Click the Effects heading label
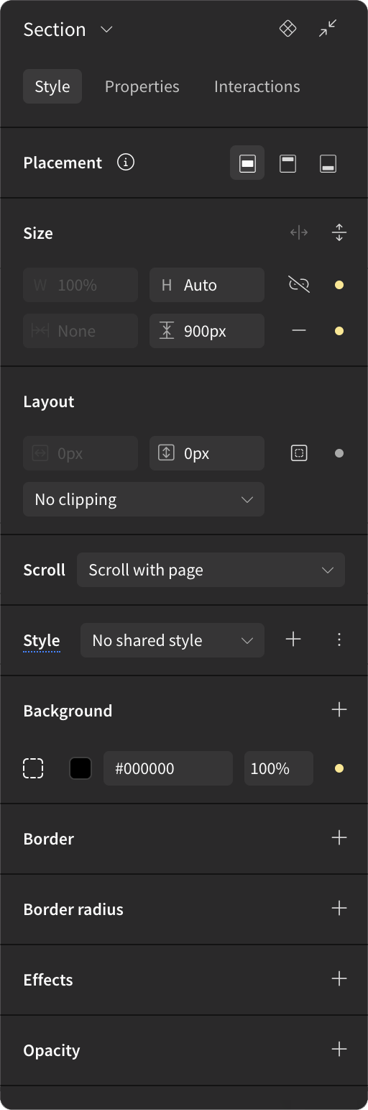 tap(48, 980)
